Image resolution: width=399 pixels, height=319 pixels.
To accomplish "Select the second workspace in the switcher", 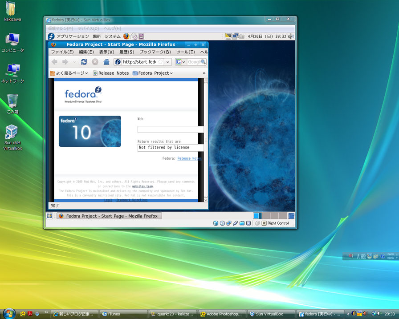I will 266,216.
